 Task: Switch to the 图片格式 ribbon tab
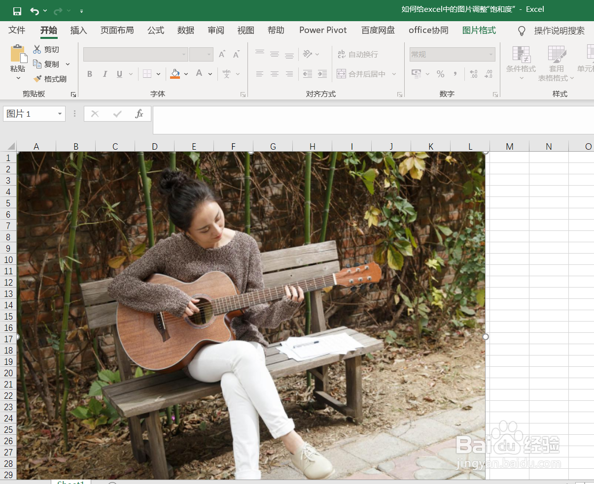pyautogui.click(x=479, y=30)
